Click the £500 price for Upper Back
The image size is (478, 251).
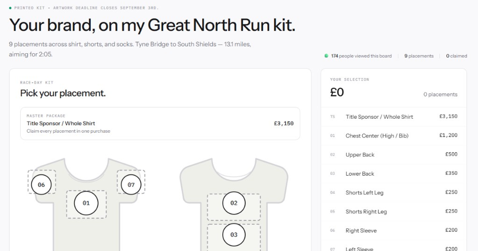click(451, 154)
